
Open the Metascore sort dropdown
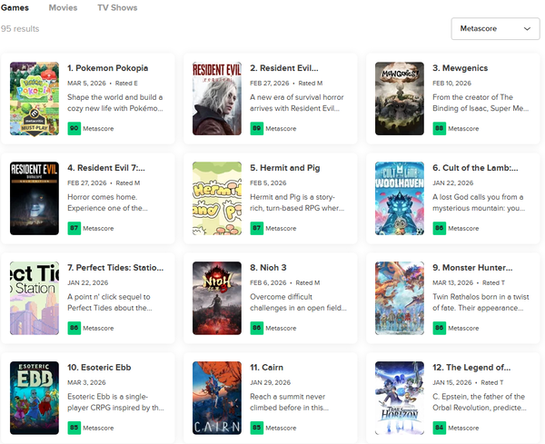[495, 28]
